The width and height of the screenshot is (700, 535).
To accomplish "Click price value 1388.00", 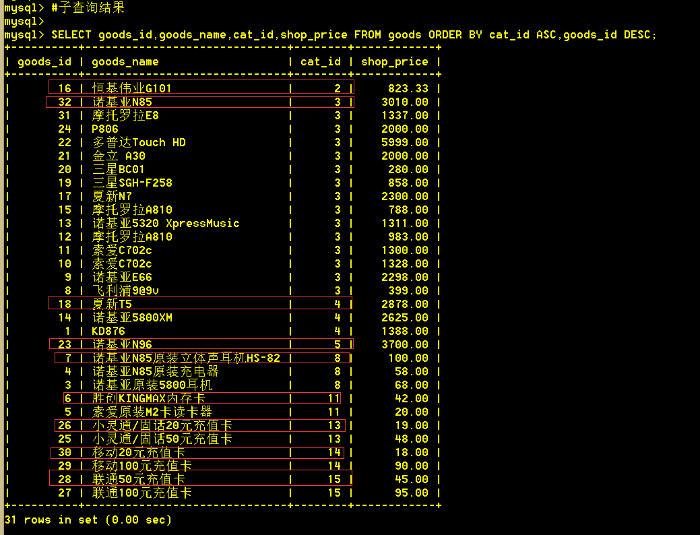I will 405,332.
